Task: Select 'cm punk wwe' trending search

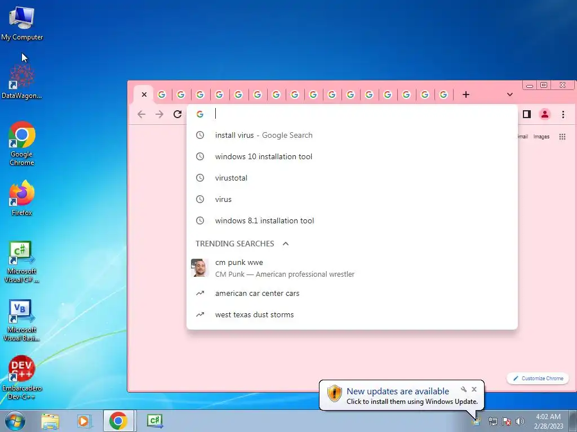Action: pyautogui.click(x=352, y=268)
